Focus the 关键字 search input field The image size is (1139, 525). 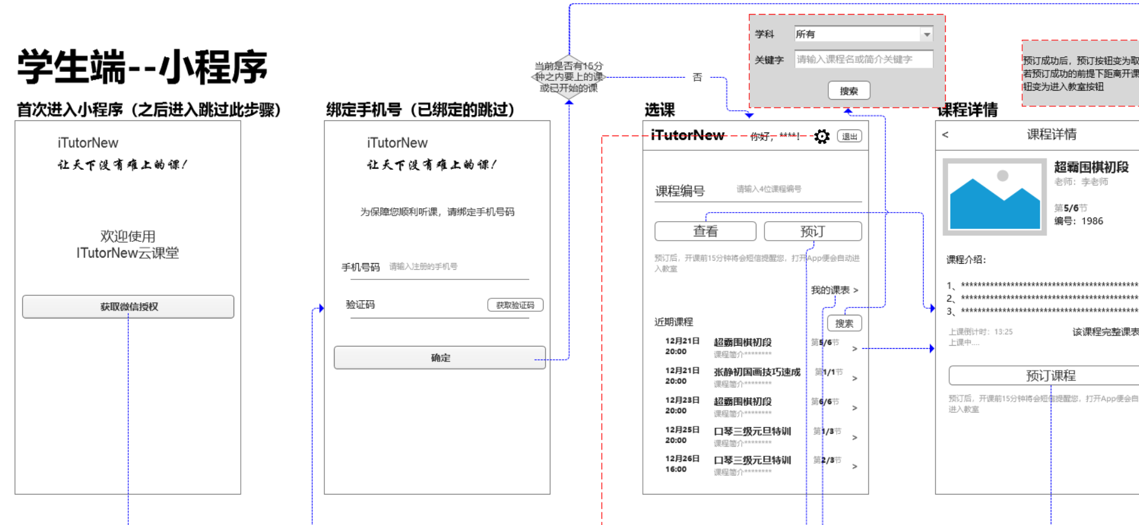pyautogui.click(x=864, y=59)
